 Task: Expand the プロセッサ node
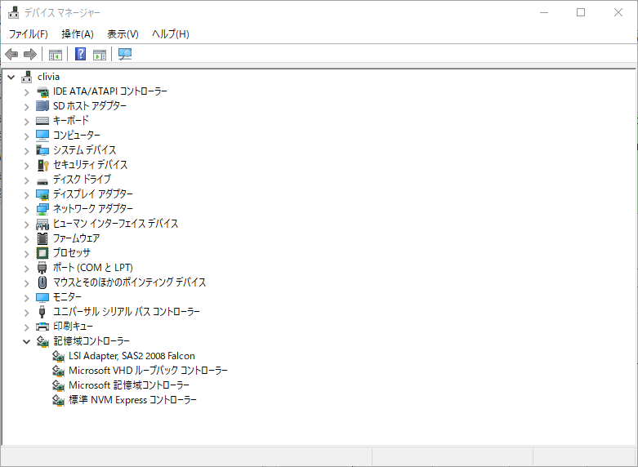coord(26,253)
